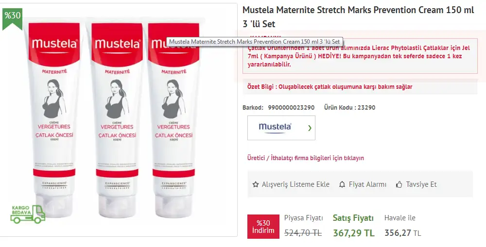
Task: Click the green %30 ribbon on the image
Action: [12, 16]
